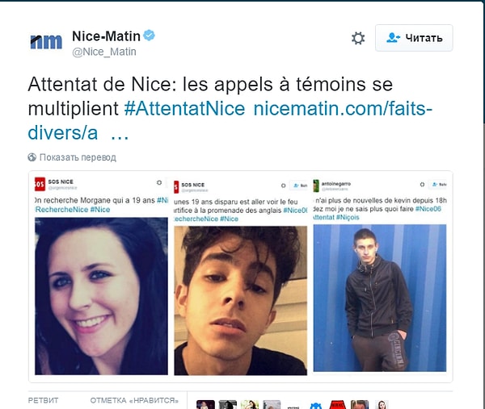
Task: Open the ОТМЕТКА «НРАВИТСЯ» count tab
Action: pyautogui.click(x=134, y=400)
